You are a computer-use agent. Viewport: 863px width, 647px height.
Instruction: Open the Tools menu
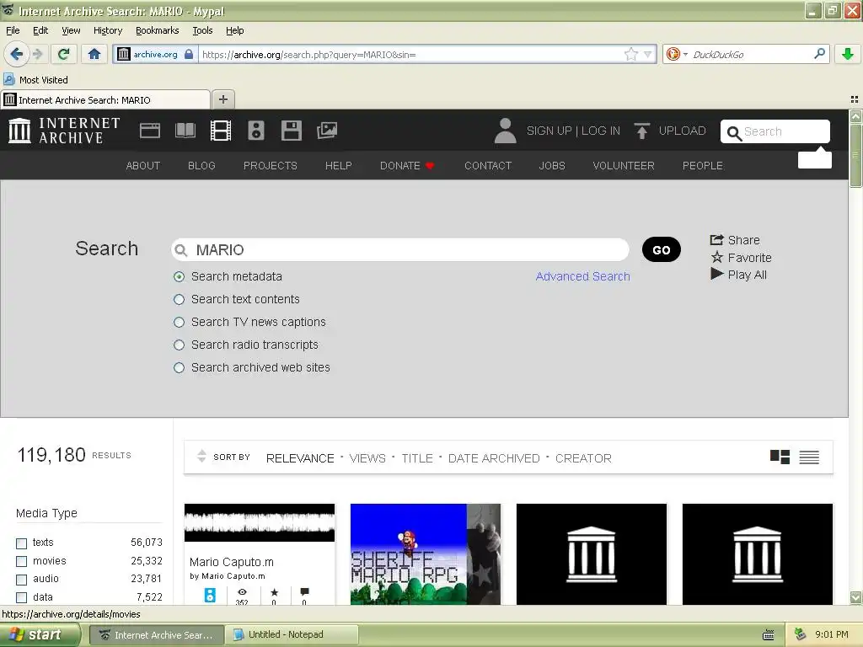[202, 30]
